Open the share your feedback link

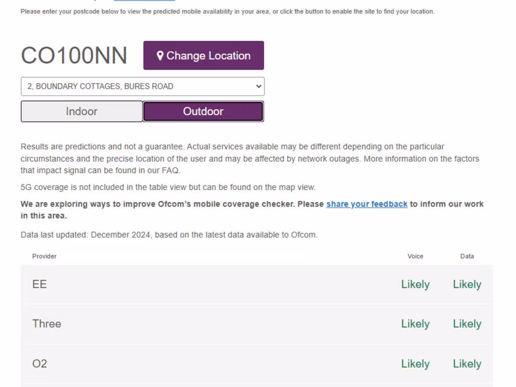(x=367, y=204)
